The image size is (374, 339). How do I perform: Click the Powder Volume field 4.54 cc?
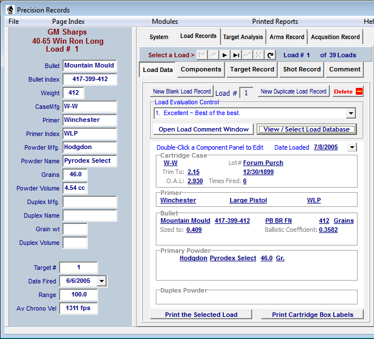(x=75, y=188)
